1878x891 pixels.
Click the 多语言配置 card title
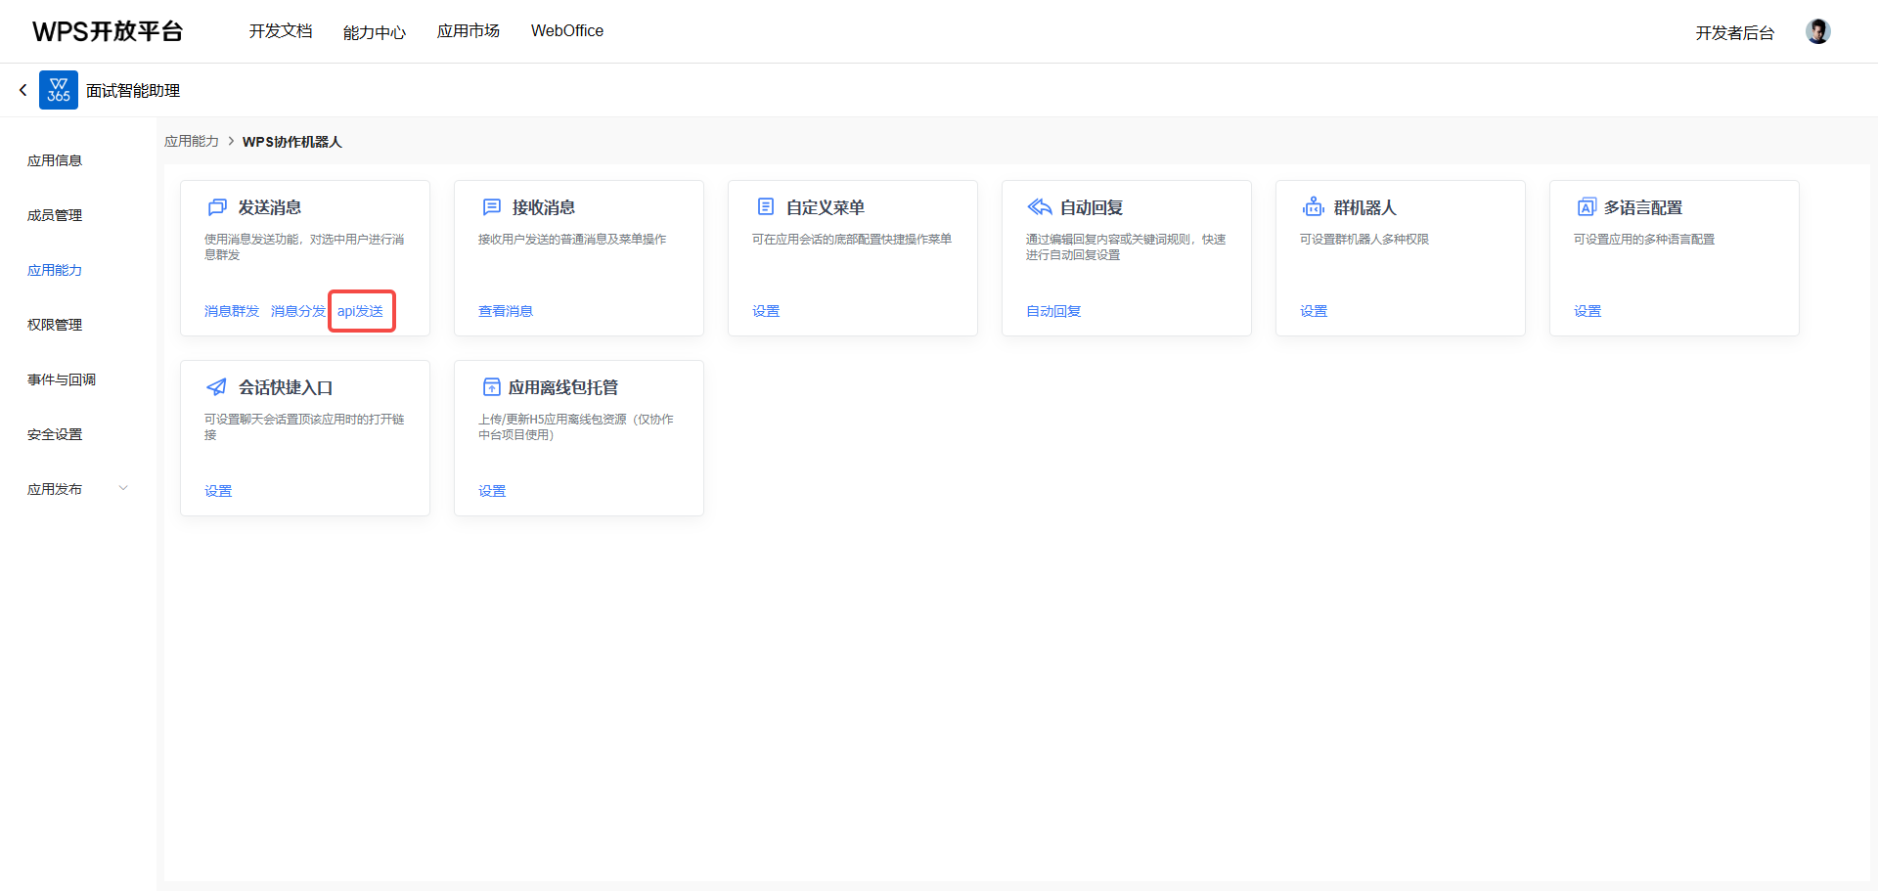point(1643,207)
